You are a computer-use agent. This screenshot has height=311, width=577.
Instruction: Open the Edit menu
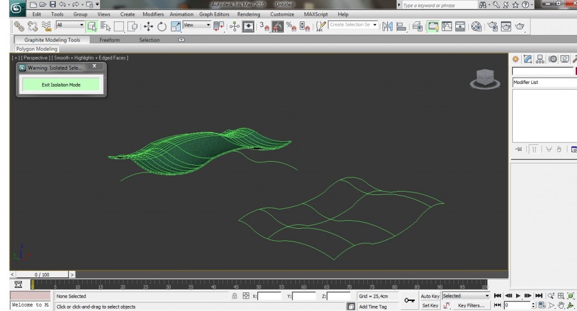(37, 14)
